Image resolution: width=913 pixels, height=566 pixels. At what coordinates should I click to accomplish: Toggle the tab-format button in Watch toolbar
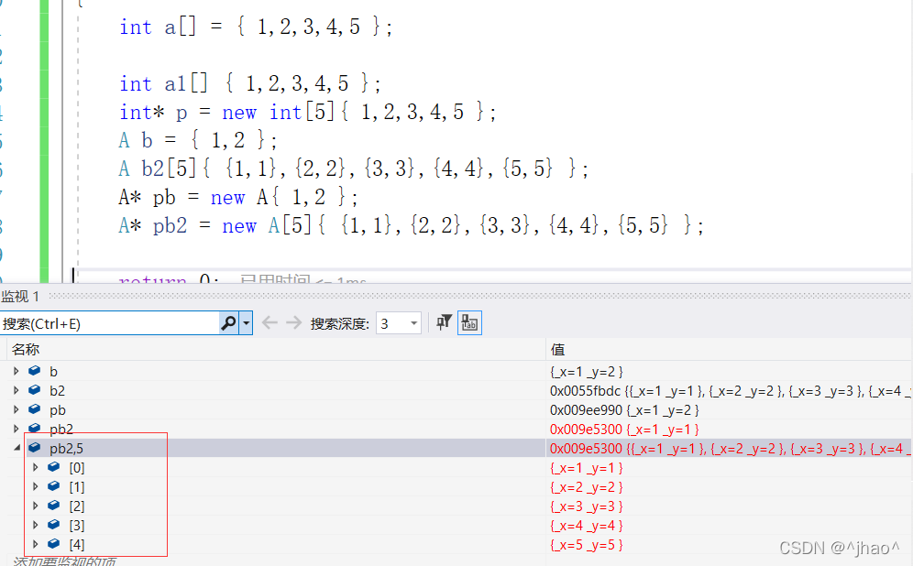pyautogui.click(x=470, y=322)
